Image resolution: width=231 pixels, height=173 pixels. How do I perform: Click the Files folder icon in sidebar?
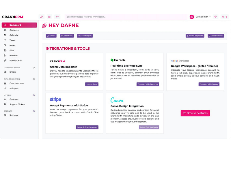[5, 50]
